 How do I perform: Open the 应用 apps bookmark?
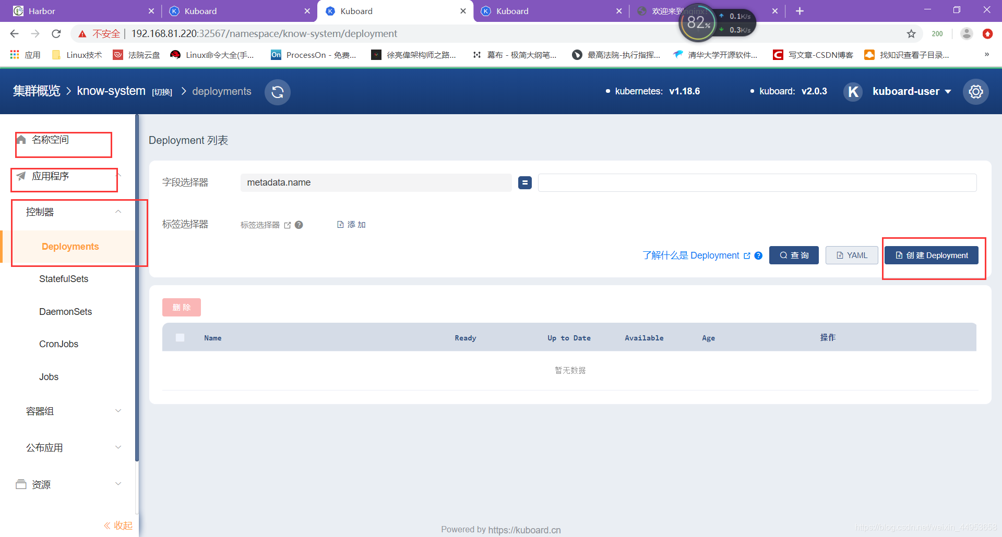[25, 55]
